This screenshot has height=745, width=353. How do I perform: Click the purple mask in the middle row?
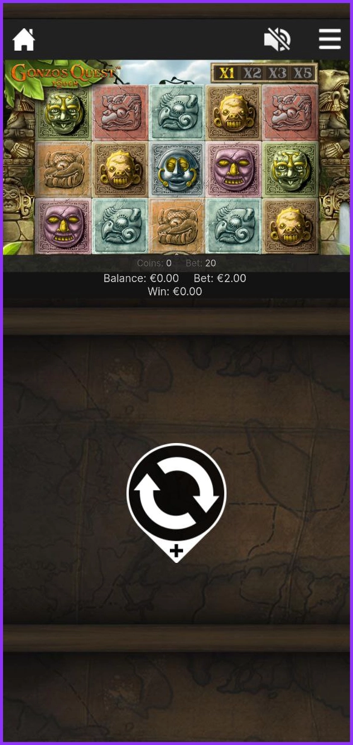click(233, 170)
